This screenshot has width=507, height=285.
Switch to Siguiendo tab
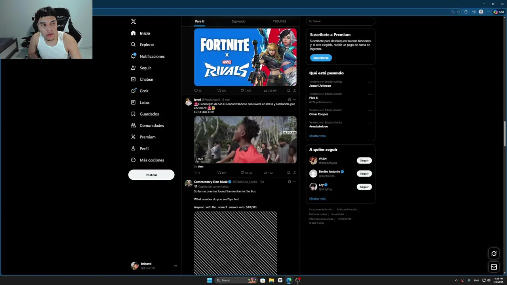238,21
